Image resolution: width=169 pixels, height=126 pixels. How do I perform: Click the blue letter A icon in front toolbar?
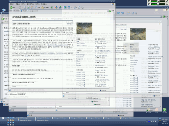pyautogui.click(x=60, y=7)
